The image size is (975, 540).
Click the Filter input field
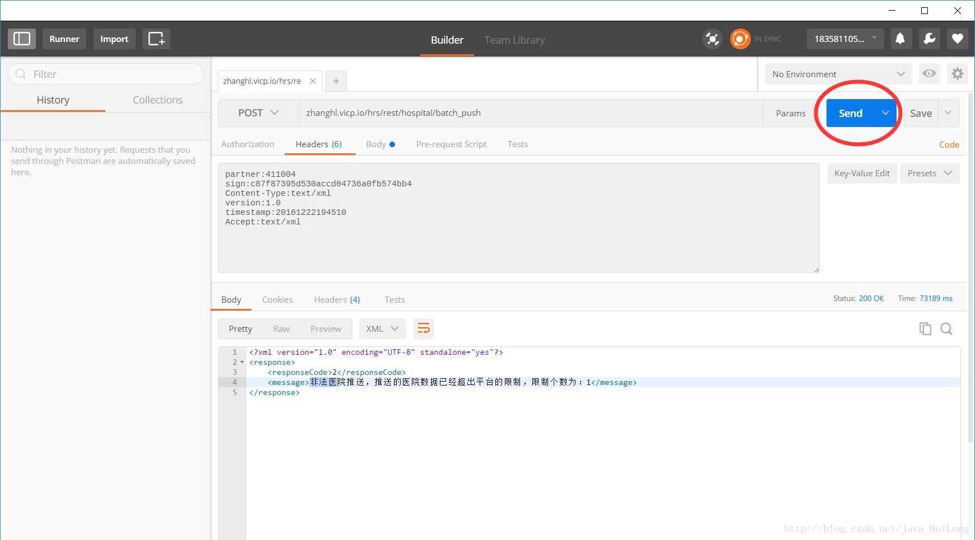[x=106, y=74]
